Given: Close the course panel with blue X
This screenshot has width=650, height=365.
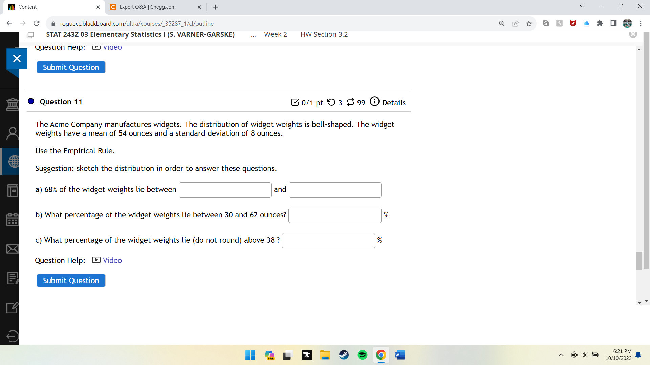Looking at the screenshot, I should coord(17,58).
